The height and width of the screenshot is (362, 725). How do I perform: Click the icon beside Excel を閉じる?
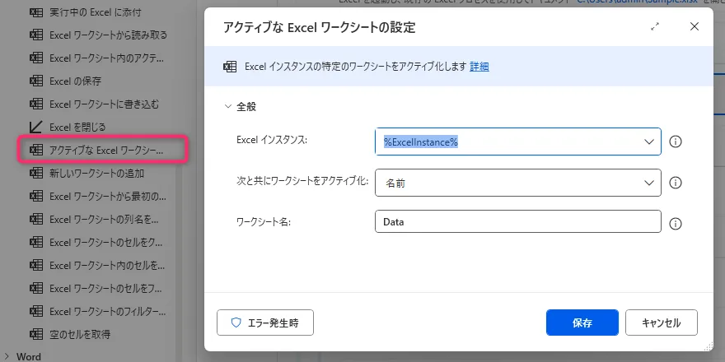pos(36,128)
